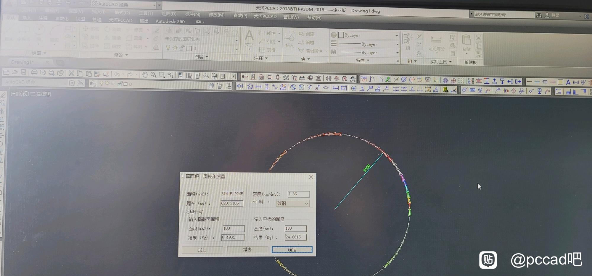
Task: Click the 密度 value field 7.85
Action: pyautogui.click(x=298, y=194)
